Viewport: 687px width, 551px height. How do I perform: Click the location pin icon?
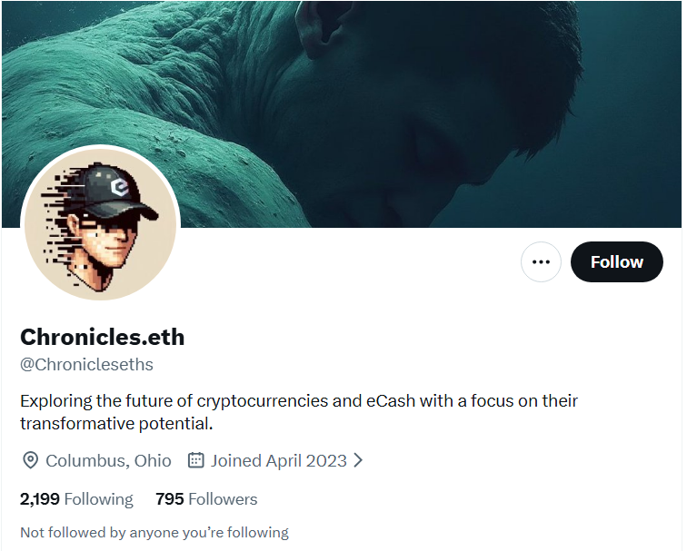(x=30, y=460)
